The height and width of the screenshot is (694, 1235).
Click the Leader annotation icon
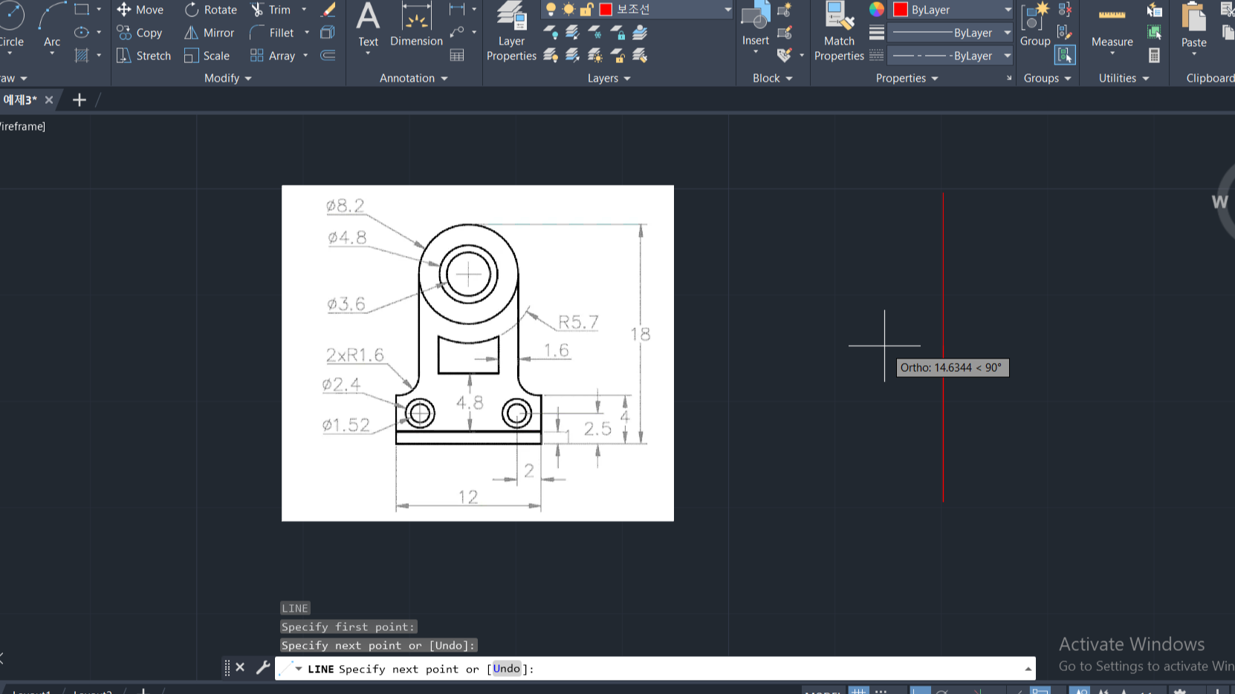click(457, 33)
